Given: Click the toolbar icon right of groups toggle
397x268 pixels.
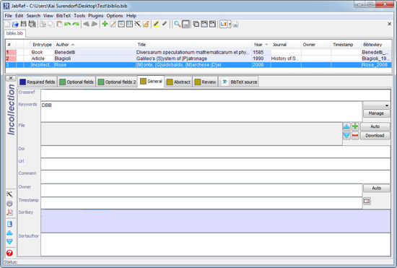Looking at the screenshot, I should [204, 25].
